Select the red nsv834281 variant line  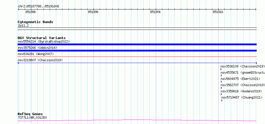tap(137, 57)
